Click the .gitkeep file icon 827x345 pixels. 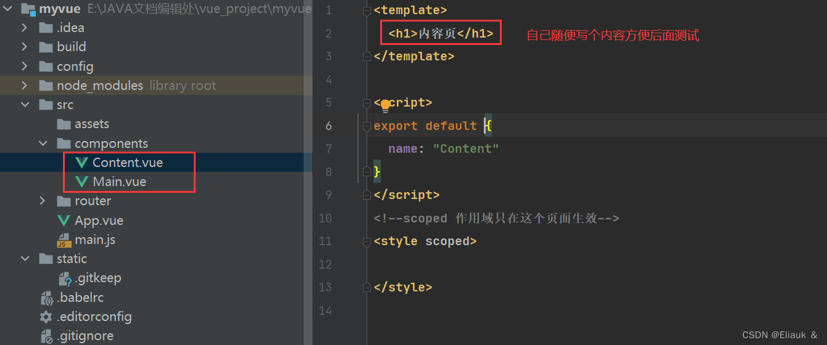(65, 278)
